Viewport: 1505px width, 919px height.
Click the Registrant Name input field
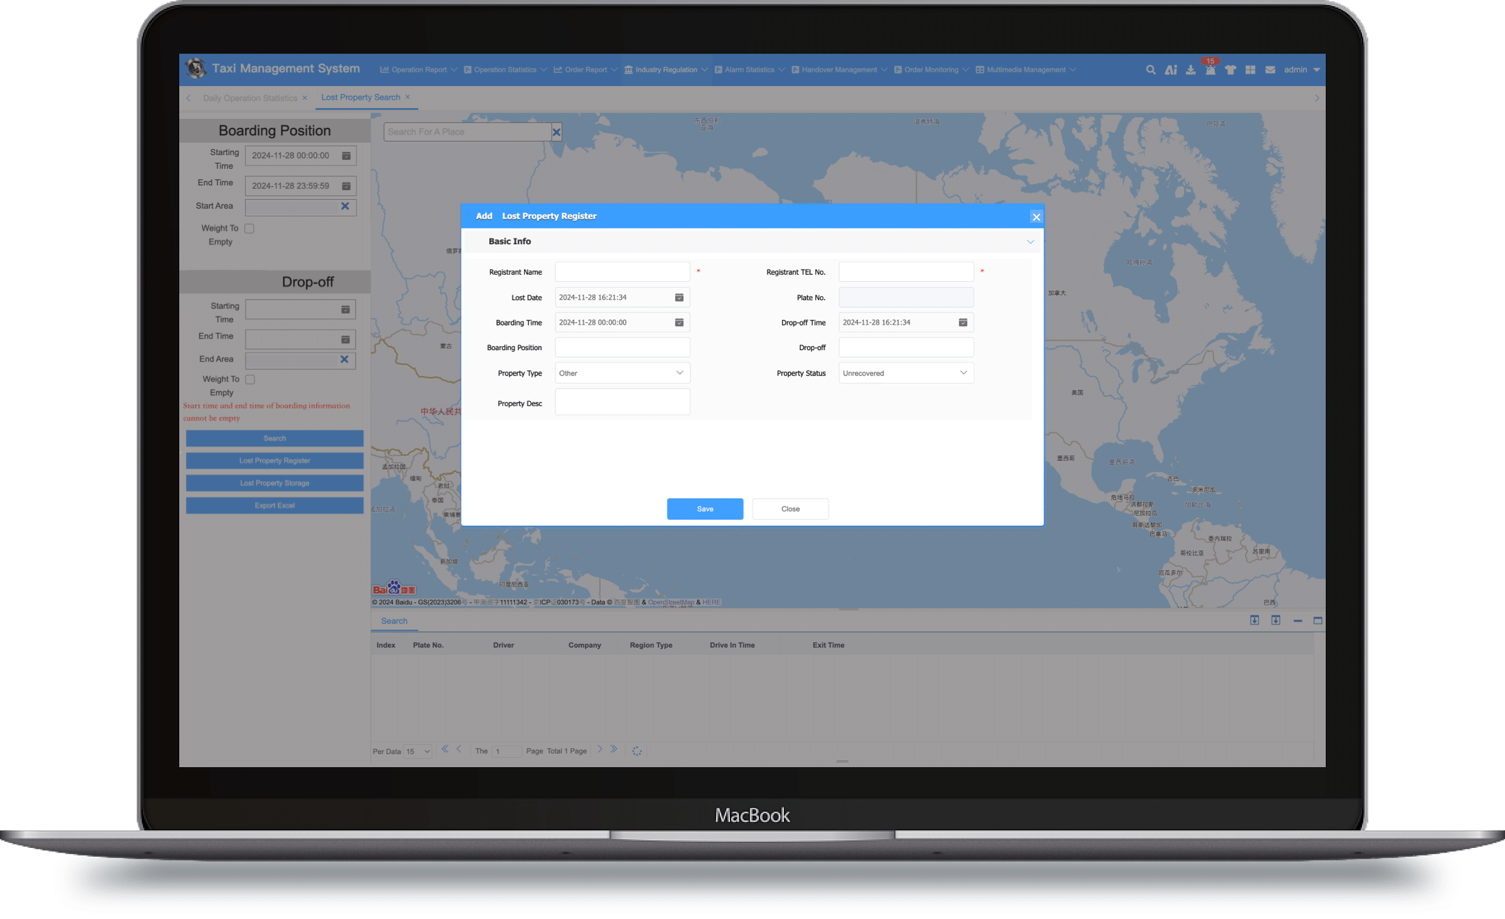[x=622, y=272]
